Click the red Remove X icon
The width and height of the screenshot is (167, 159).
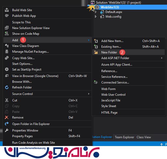point(7,117)
